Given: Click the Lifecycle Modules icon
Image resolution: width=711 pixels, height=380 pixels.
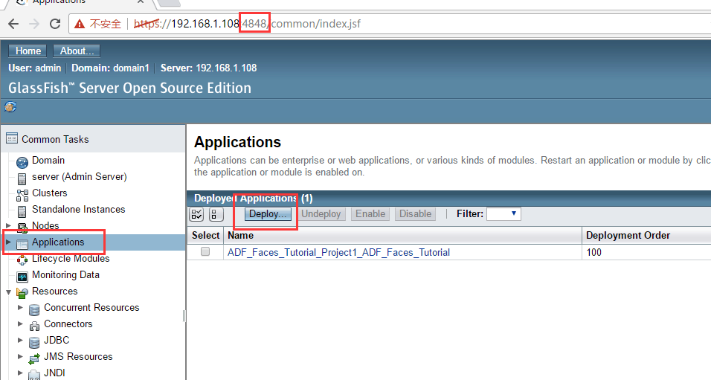Looking at the screenshot, I should click(x=22, y=260).
